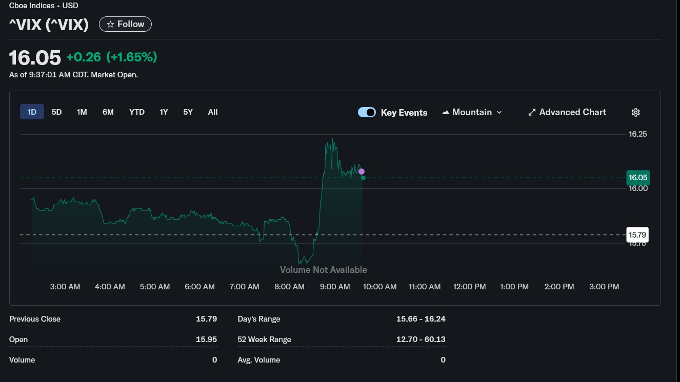Click the 'As of 9:37:01 AM CDT. Market Open.' timestamp
The height and width of the screenshot is (382, 680).
[74, 75]
